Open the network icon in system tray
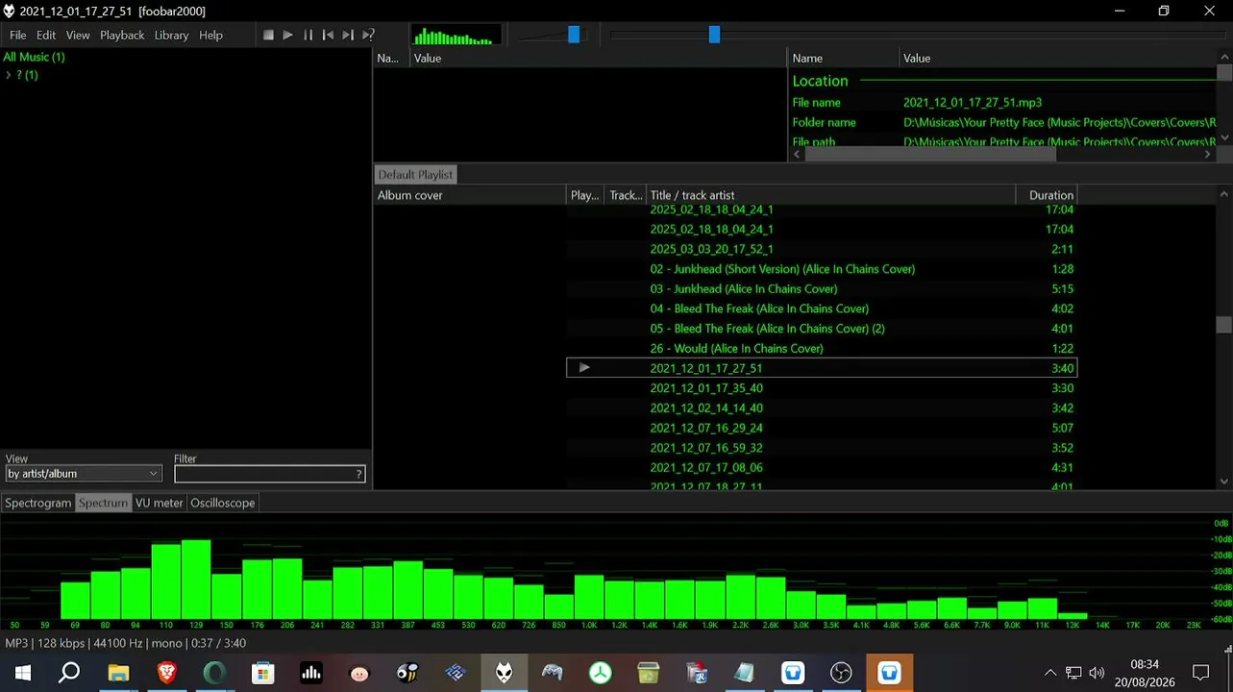Image resolution: width=1233 pixels, height=692 pixels. click(1073, 673)
